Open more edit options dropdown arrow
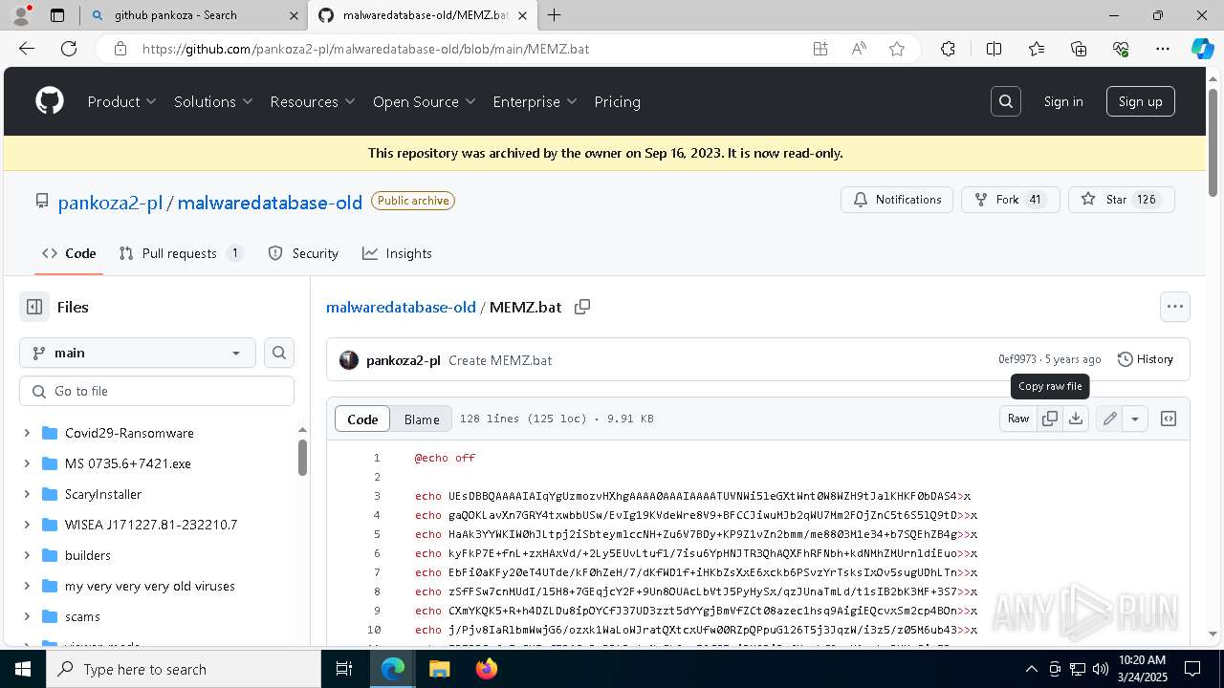Viewport: 1224px width, 688px height. point(1135,419)
